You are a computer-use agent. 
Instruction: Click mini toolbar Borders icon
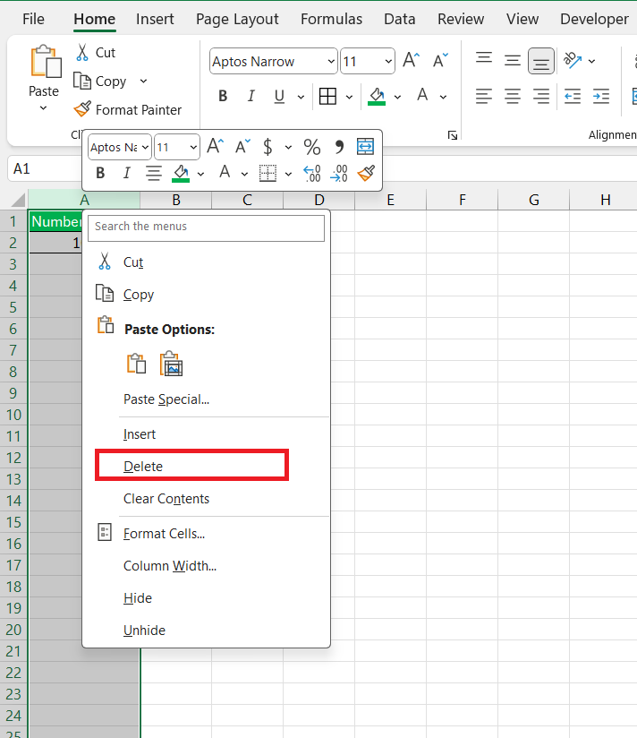(x=268, y=173)
